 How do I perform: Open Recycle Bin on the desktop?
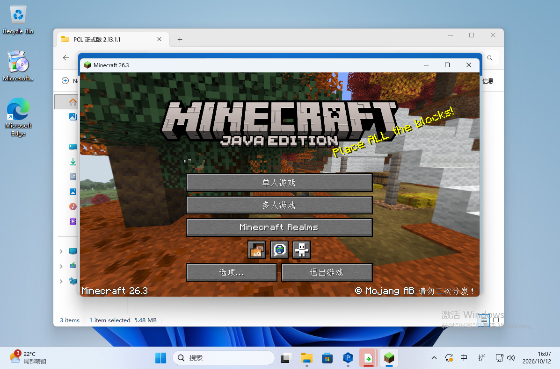(x=18, y=20)
